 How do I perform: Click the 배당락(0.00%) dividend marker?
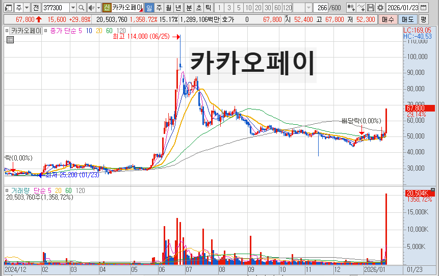click(x=361, y=121)
